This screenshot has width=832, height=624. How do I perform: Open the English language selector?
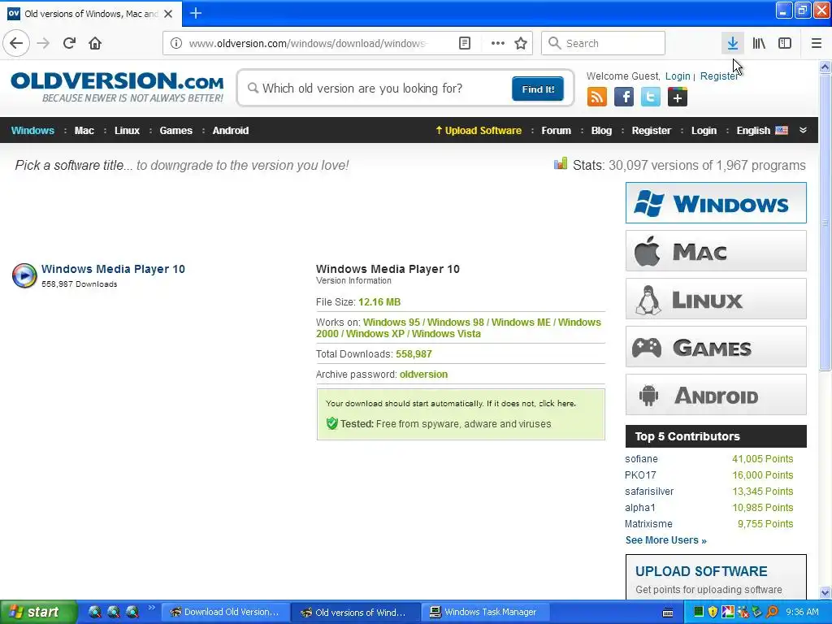click(x=753, y=131)
